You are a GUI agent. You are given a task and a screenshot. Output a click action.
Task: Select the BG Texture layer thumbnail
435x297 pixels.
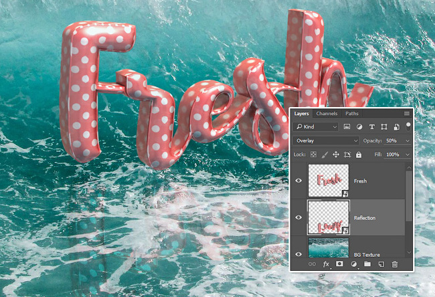point(329,248)
